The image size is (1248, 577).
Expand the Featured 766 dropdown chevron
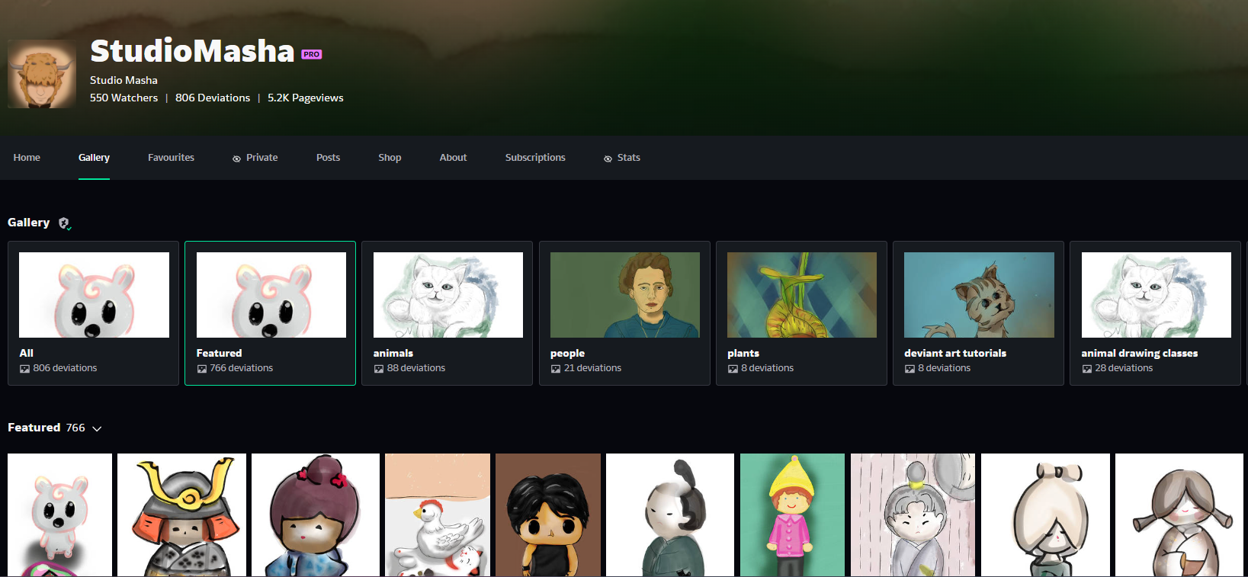(x=97, y=428)
